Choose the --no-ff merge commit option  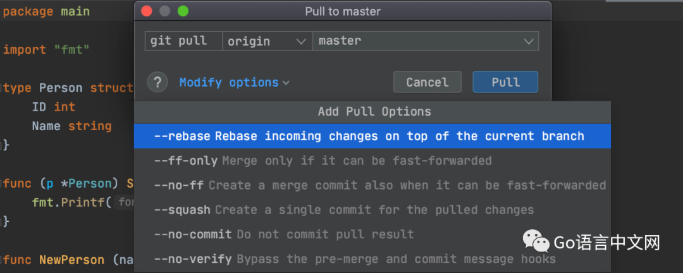coord(372,185)
